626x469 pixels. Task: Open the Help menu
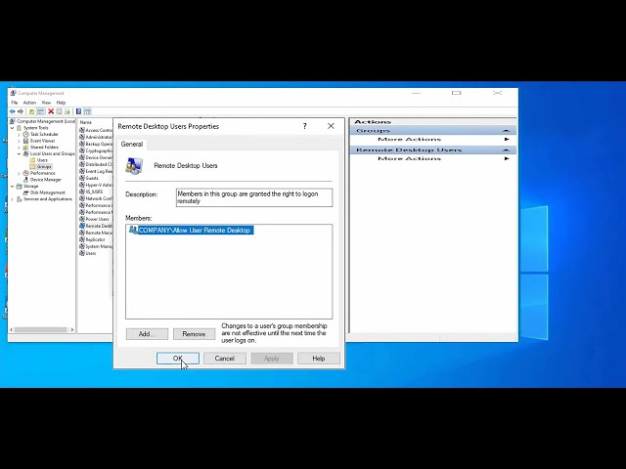pos(61,103)
